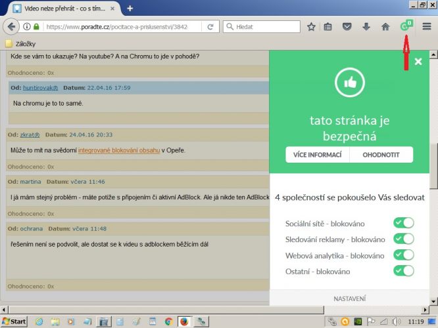Open downloads arrow icon

366,27
